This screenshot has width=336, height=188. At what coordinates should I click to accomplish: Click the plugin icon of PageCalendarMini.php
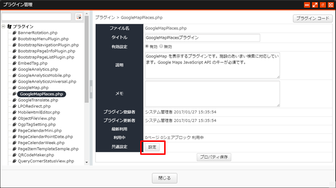click(x=14, y=130)
